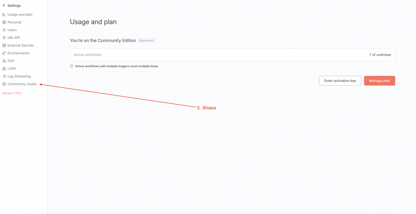The height and width of the screenshot is (214, 416).
Task: Click the Personal profile icon
Action: click(4, 22)
